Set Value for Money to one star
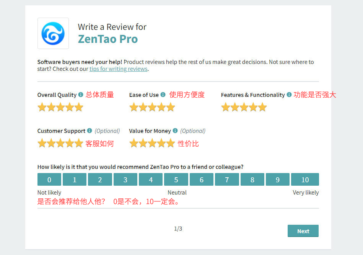The image size is (363, 255). [134, 143]
